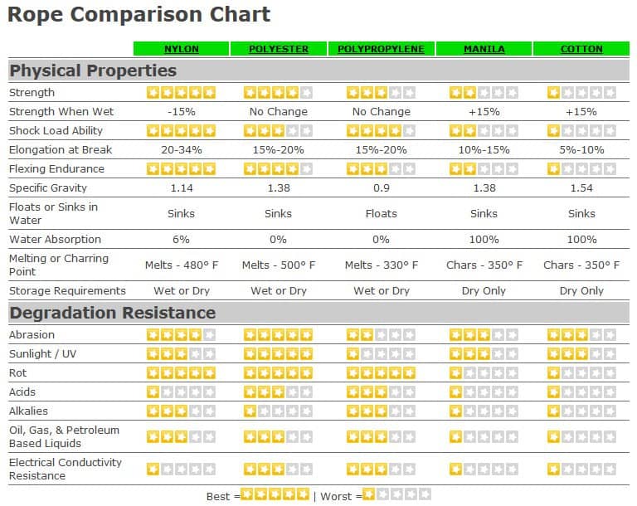
Task: Click Cotton's Electrical Conductivity Resistance stars
Action: [581, 469]
